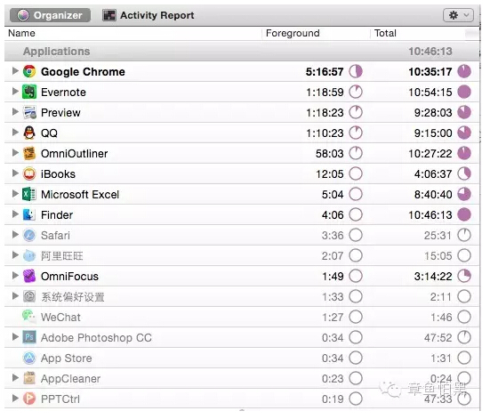Viewport: 490px width, 419px height.
Task: Click the Google Chrome app icon
Action: pyautogui.click(x=29, y=71)
